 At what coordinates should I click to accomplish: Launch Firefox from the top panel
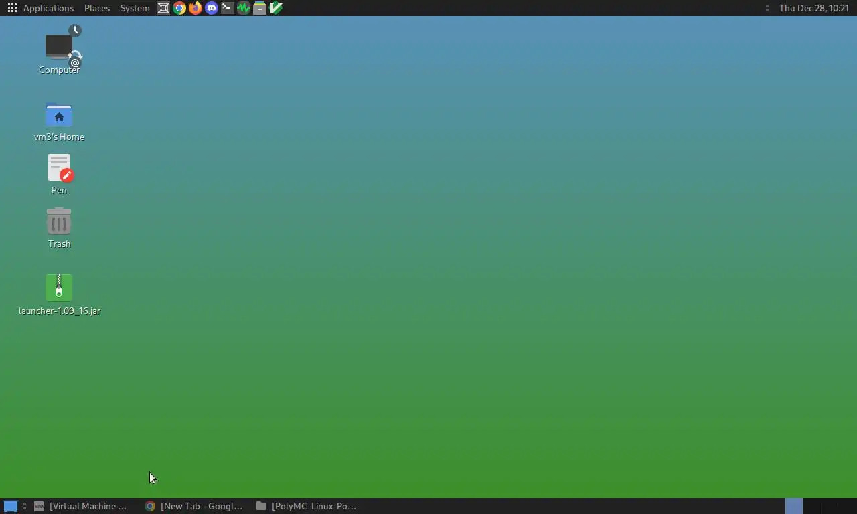pyautogui.click(x=196, y=8)
